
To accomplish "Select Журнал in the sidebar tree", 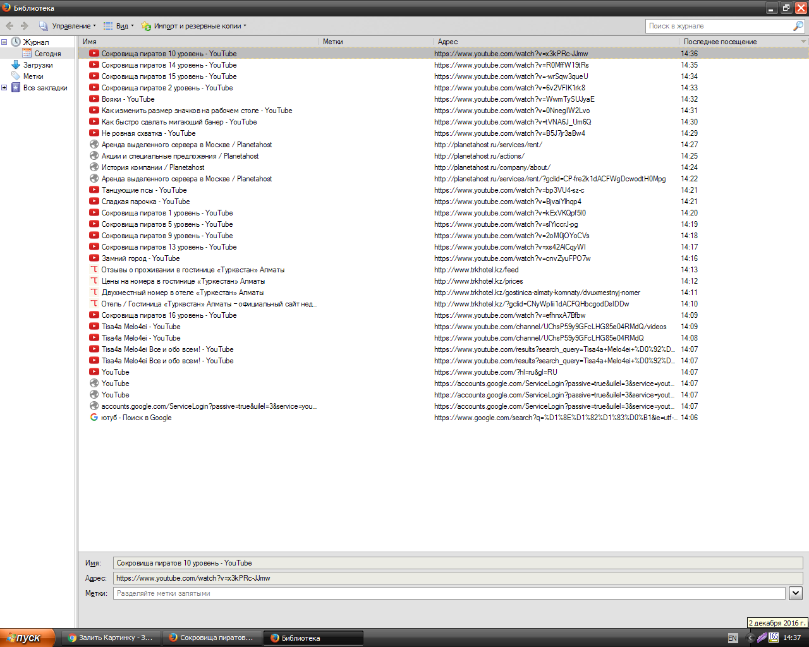I will pyautogui.click(x=35, y=42).
